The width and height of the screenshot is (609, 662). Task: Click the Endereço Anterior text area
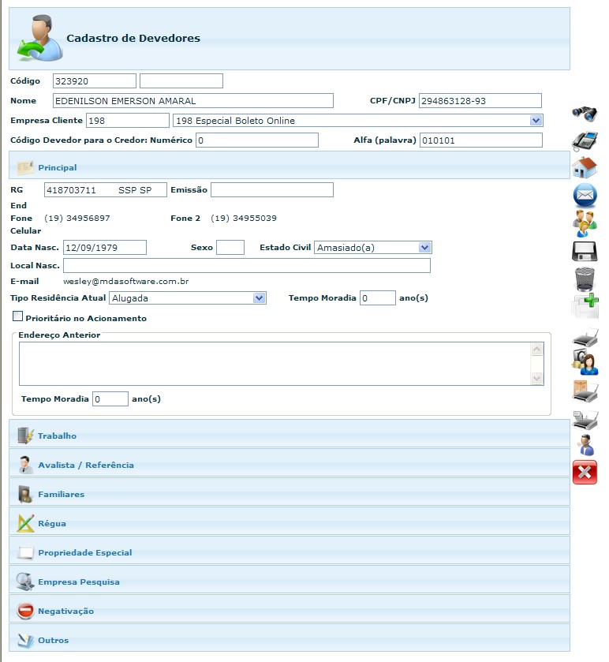[275, 364]
